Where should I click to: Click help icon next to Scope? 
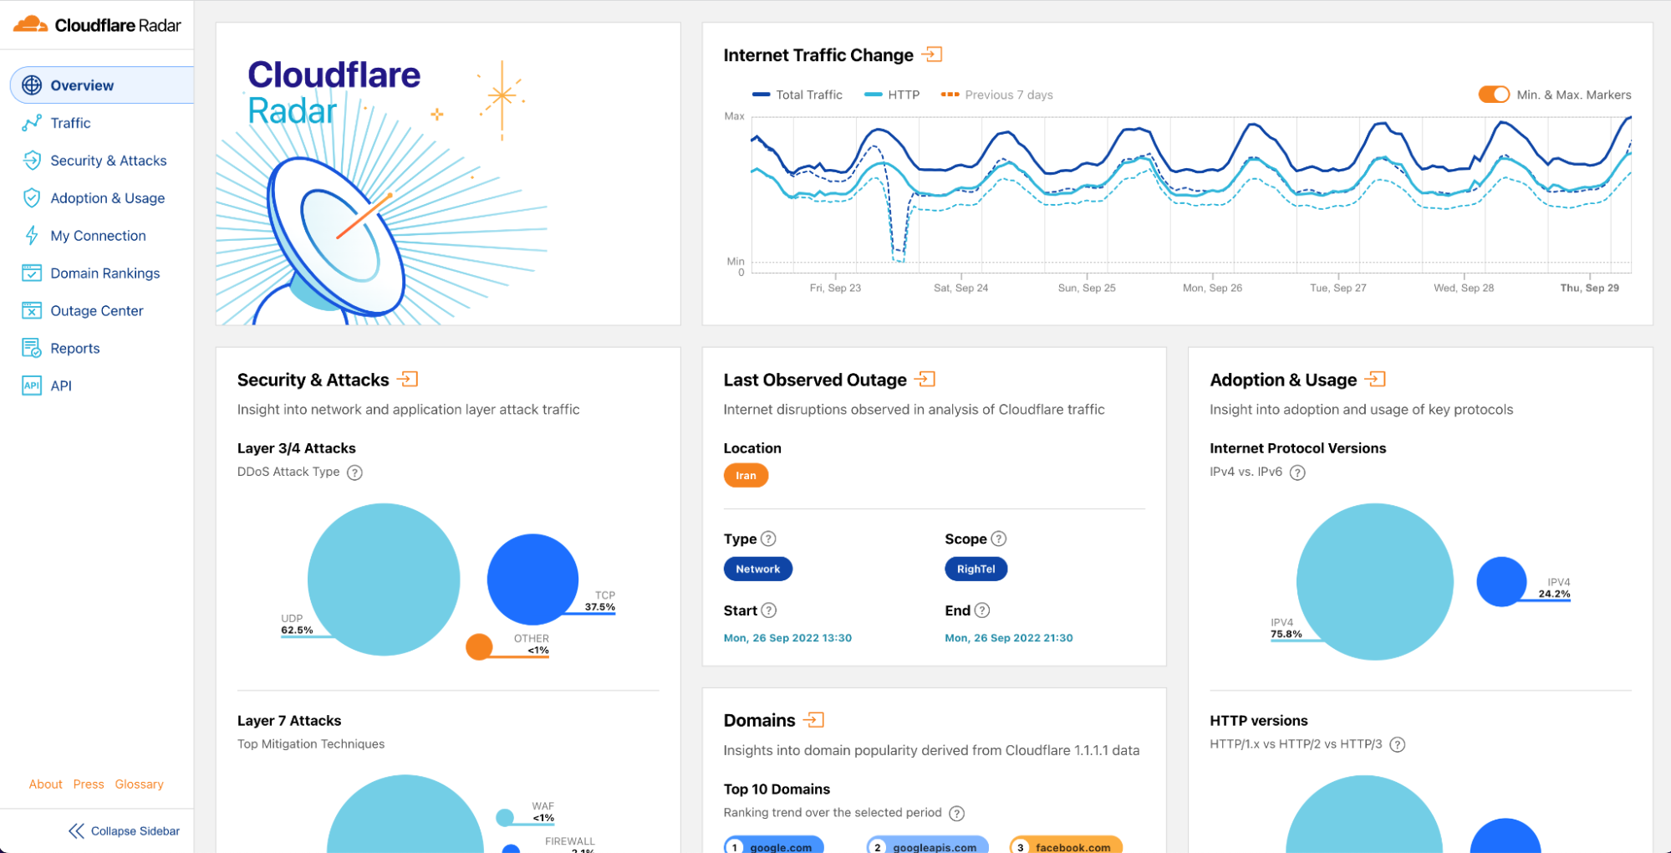click(999, 539)
